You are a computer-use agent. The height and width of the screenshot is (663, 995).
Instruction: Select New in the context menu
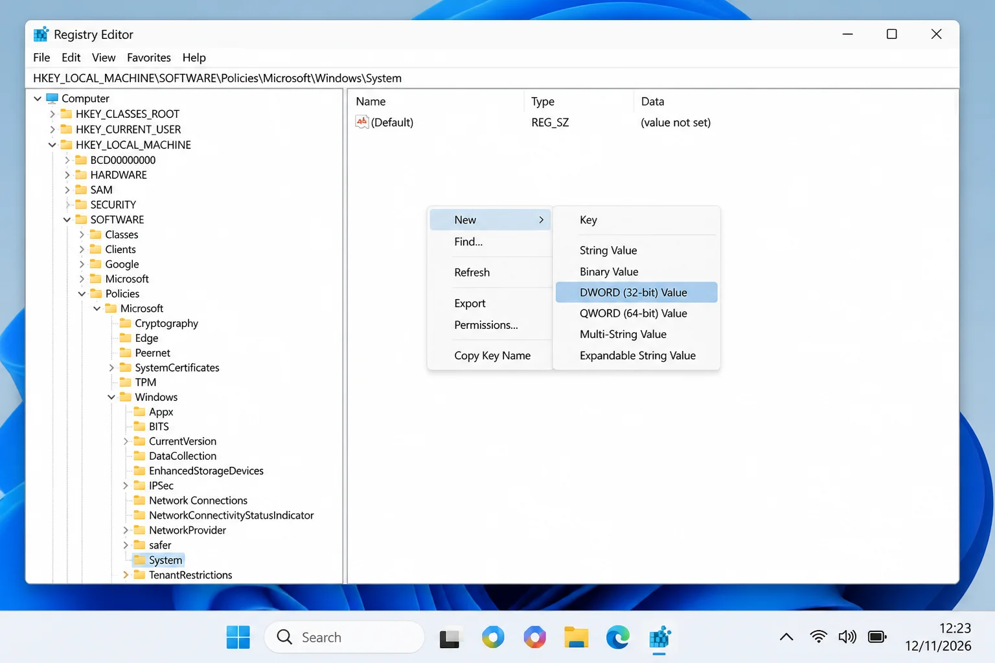(490, 220)
